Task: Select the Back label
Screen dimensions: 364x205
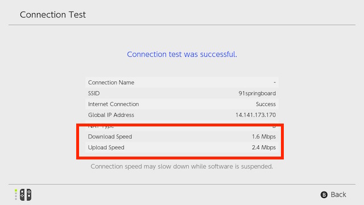Action: pyautogui.click(x=338, y=195)
